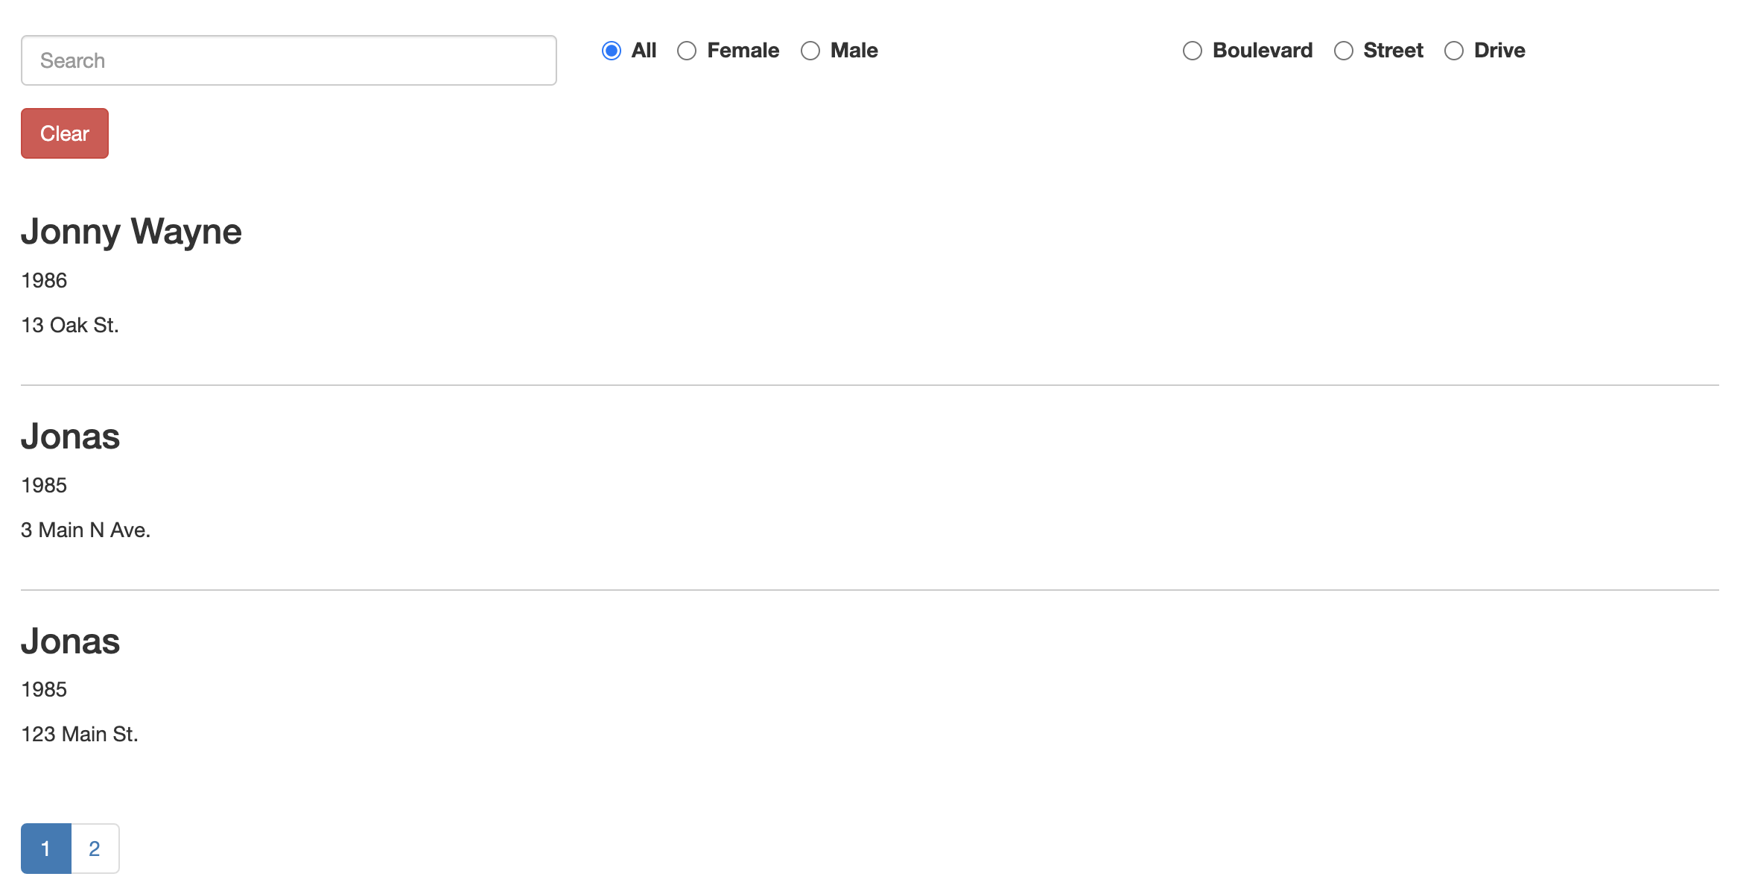The image size is (1746, 894).
Task: Click the Search placeholder text
Action: tap(73, 60)
